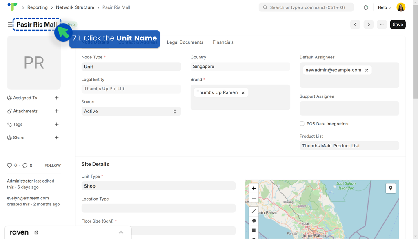
Task: Click the Location Type field
Action: click(x=158, y=208)
